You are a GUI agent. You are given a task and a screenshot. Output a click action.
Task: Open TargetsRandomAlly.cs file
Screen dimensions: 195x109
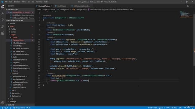tap(20, 65)
